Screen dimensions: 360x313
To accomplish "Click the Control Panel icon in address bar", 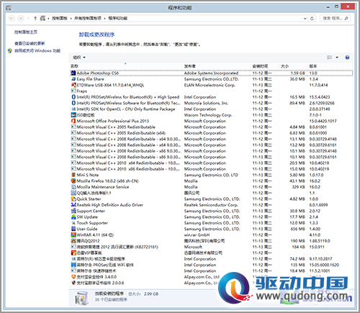I will pyautogui.click(x=42, y=18).
